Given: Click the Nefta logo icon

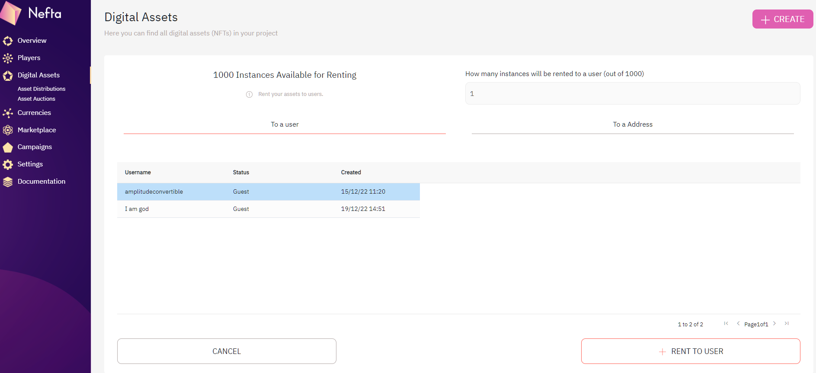Looking at the screenshot, I should (x=11, y=13).
